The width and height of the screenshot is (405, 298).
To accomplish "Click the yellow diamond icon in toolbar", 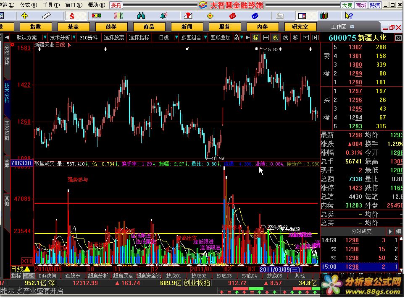I will (210, 16).
